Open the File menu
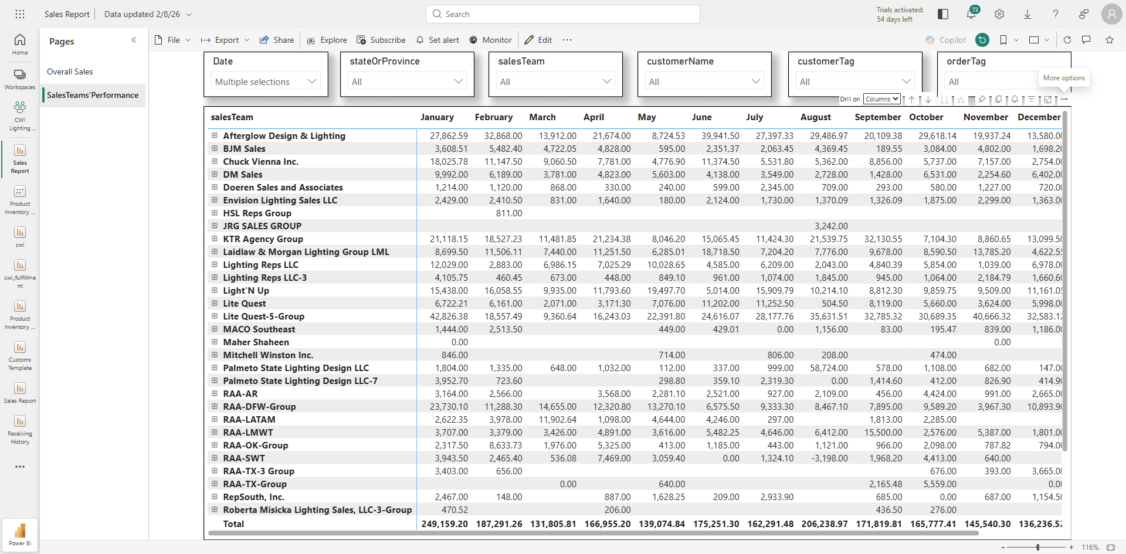1126x554 pixels. point(173,40)
